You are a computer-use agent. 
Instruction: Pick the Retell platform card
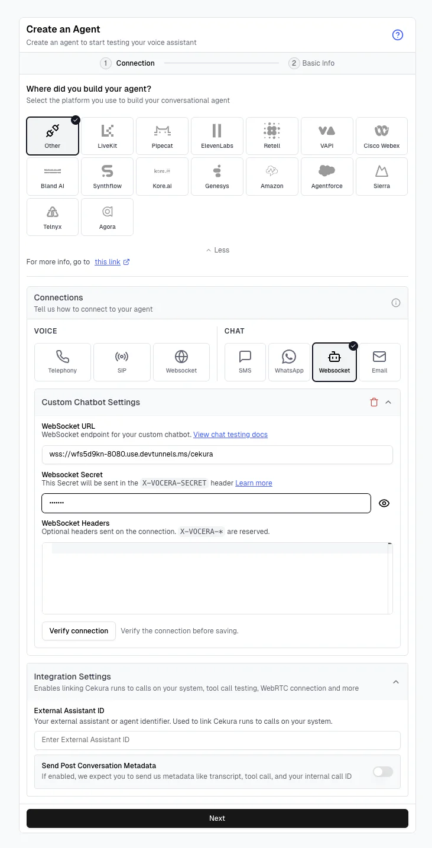[272, 136]
